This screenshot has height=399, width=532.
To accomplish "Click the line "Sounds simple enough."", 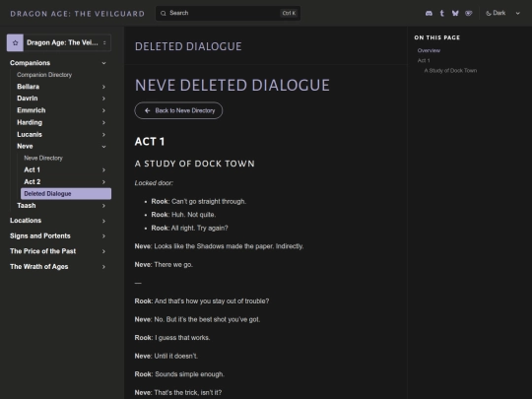I will [x=189, y=374].
